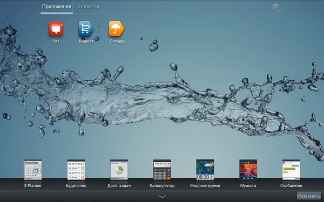This screenshot has height=202, width=324.
Task: Open the options menu with three lines
Action: 276,7
